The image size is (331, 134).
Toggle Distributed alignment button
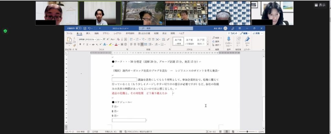[146, 44]
